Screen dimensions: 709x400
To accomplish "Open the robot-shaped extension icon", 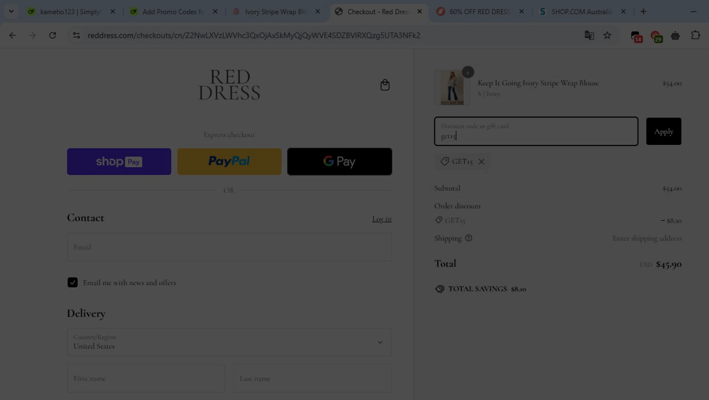I will click(x=675, y=35).
